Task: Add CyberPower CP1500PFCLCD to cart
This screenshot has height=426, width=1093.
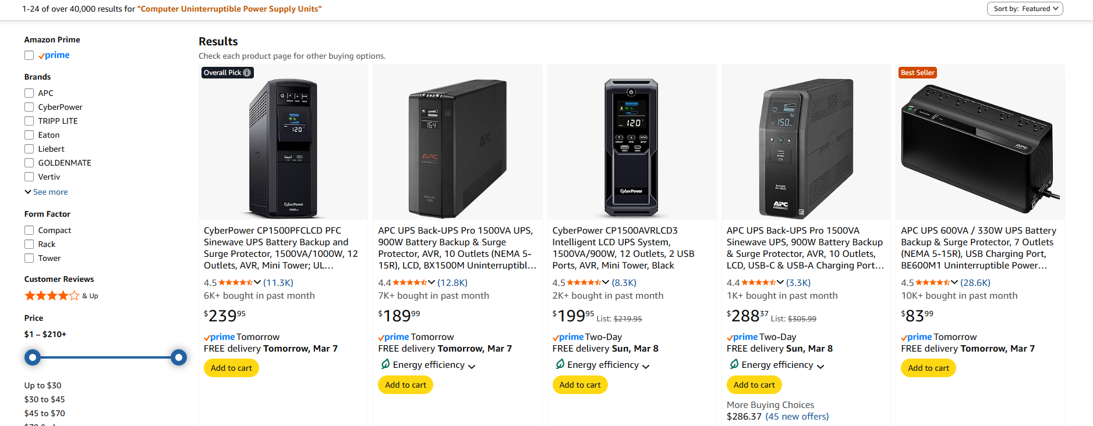Action: tap(231, 368)
